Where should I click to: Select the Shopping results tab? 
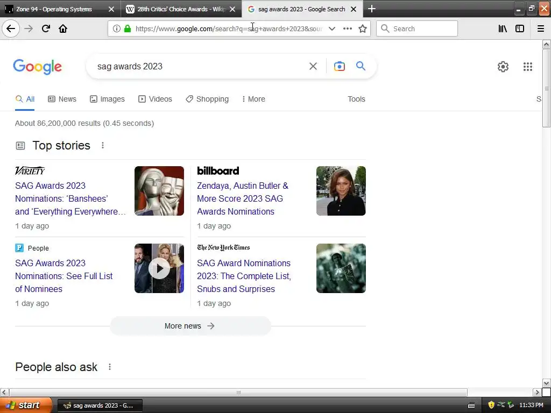coord(207,99)
